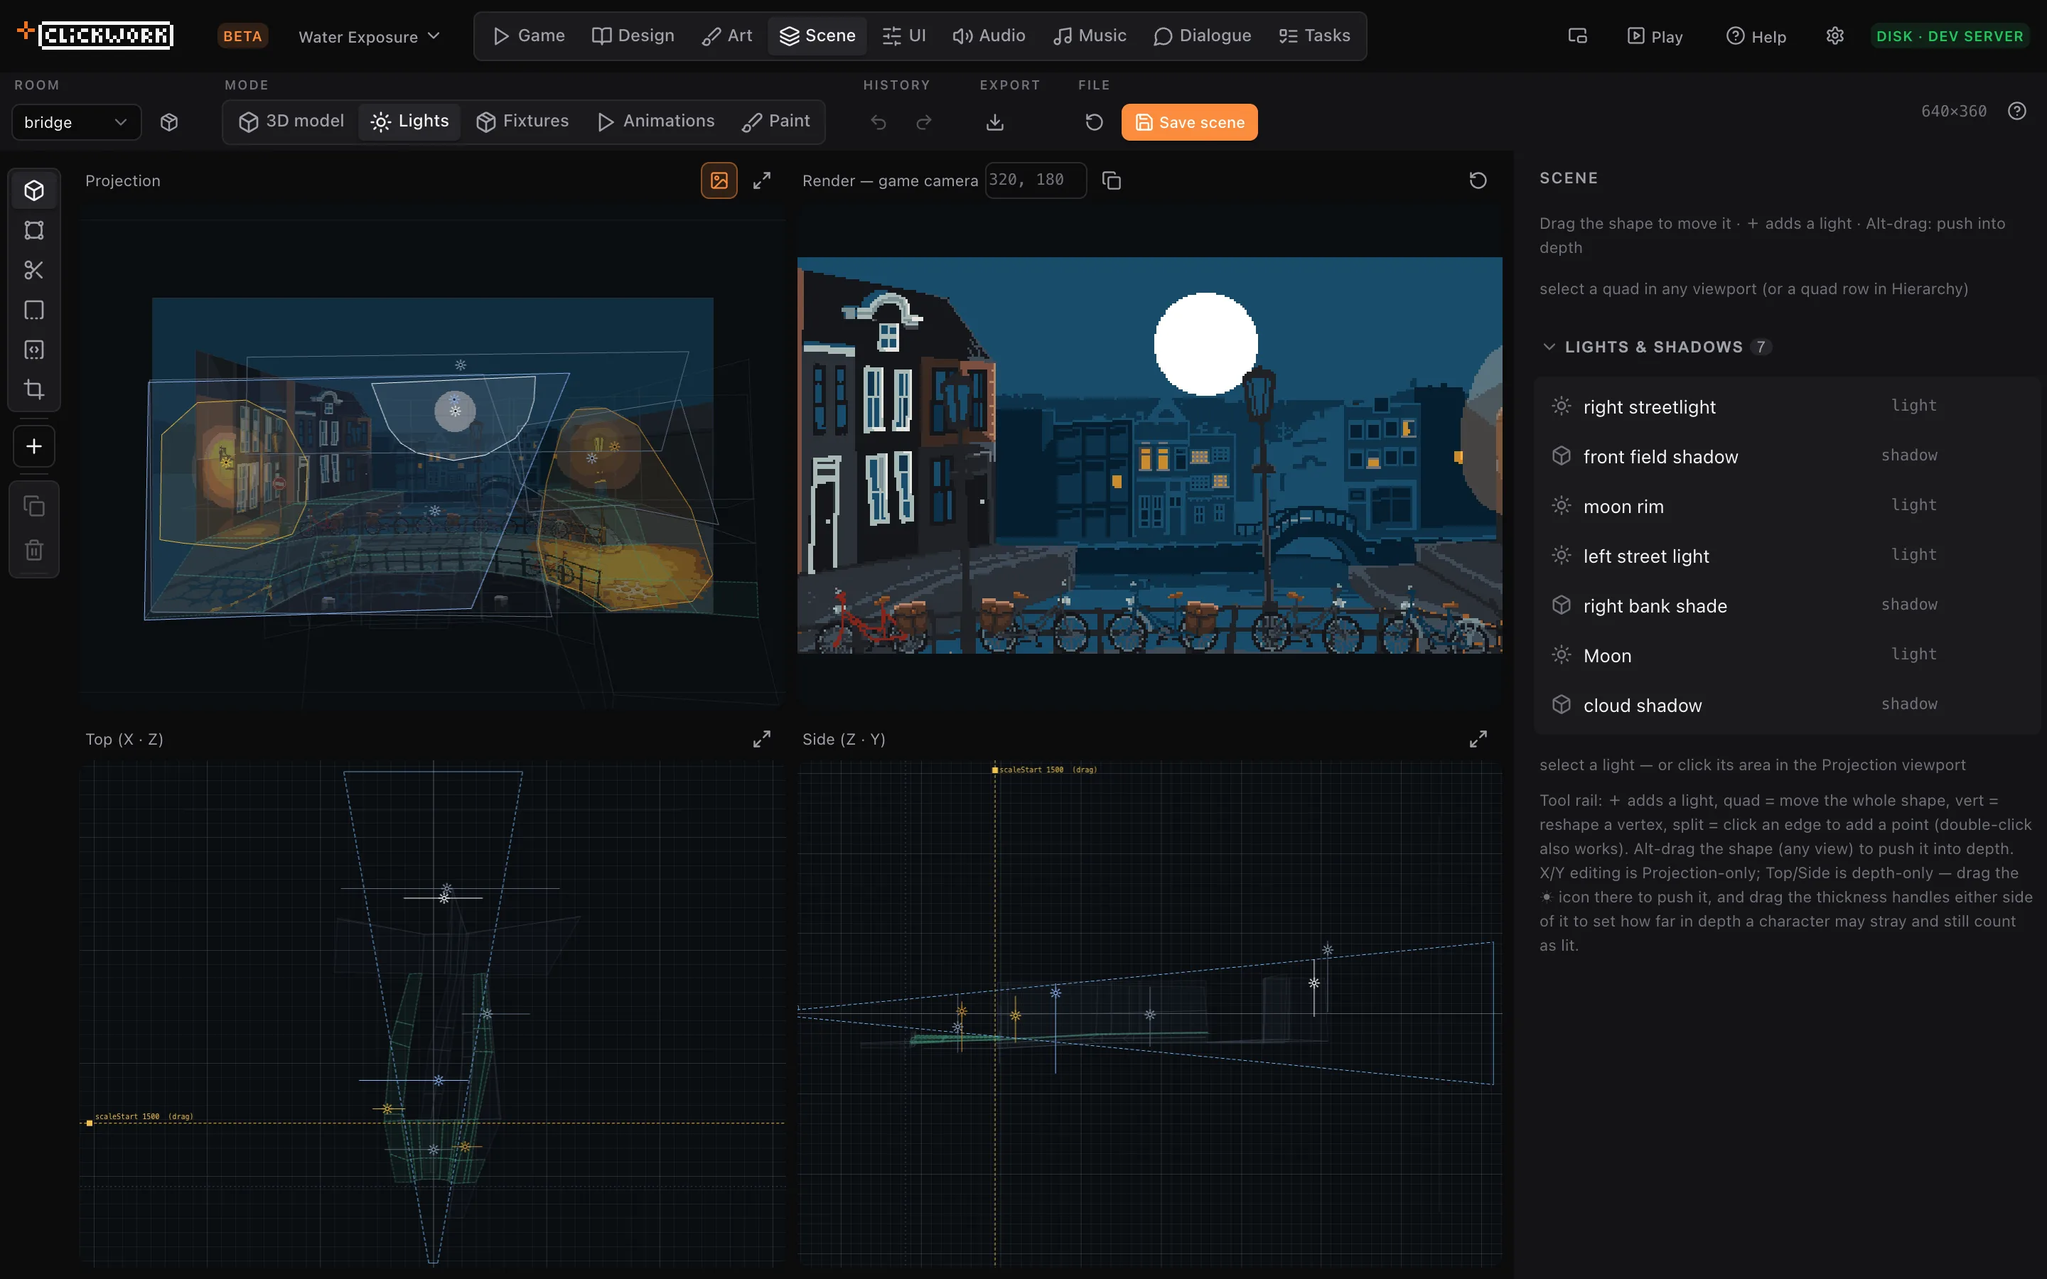Maximize the Side (Z · Y) viewport
Screen dimensions: 2047x1279
pos(1478,738)
